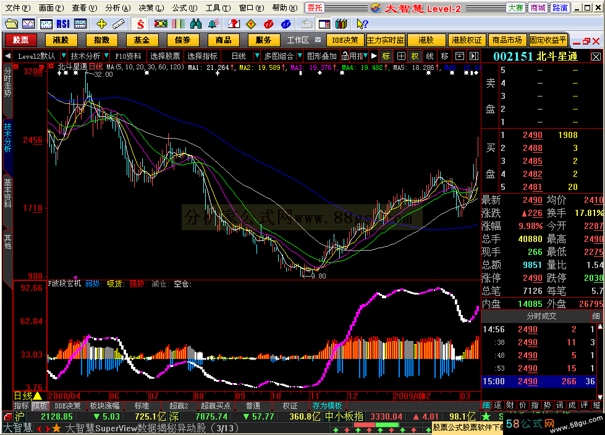Image resolution: width=605 pixels, height=435 pixels.
Task: Select the 逐 tab in bottom right panel
Action: pos(498,405)
